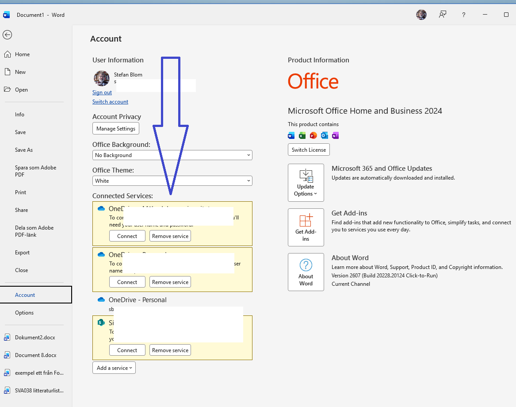
Task: Click the Outlook product icon
Action: [x=325, y=135]
